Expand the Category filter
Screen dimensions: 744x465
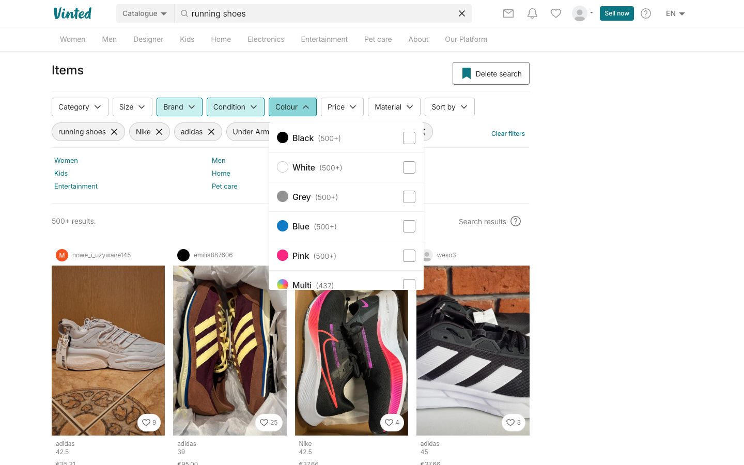[80, 107]
